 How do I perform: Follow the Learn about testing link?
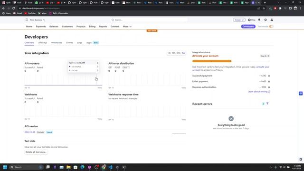[x=258, y=92]
